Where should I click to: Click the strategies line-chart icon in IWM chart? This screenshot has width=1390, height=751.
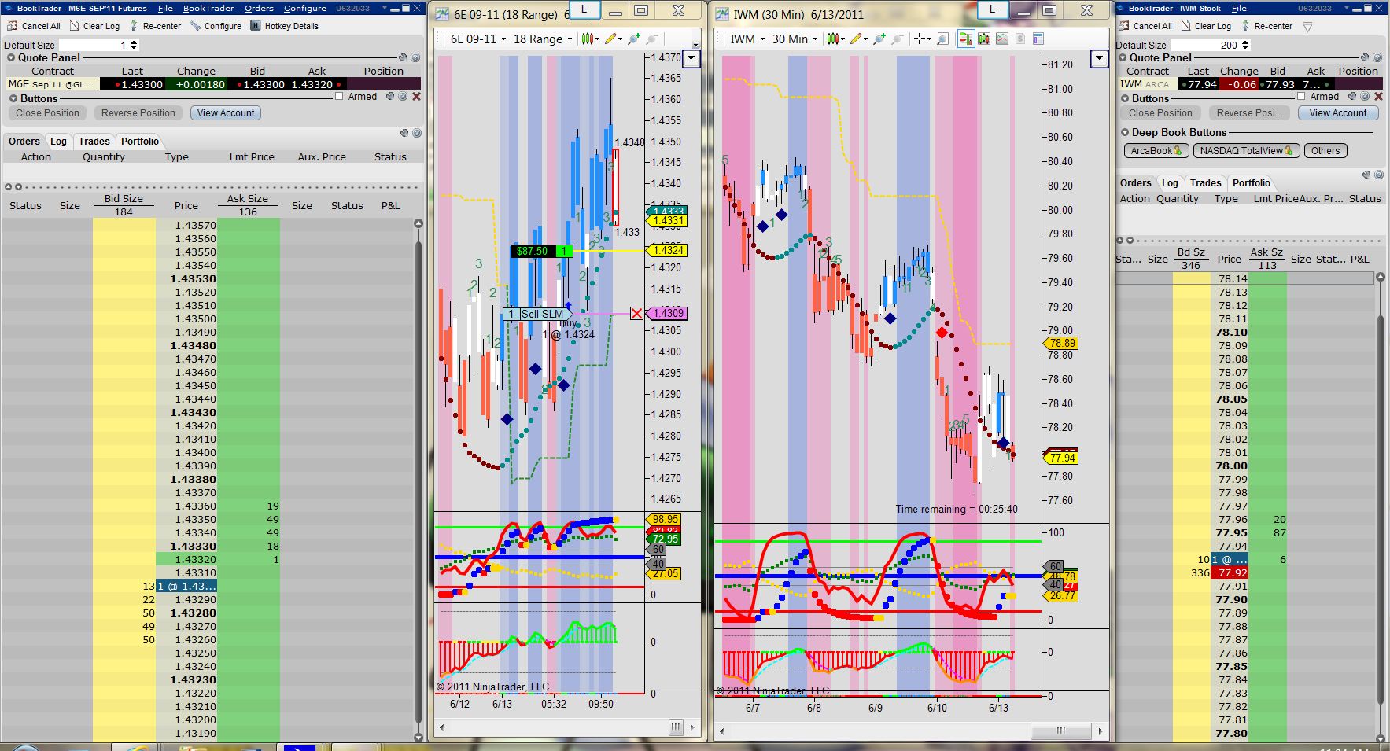[1002, 39]
